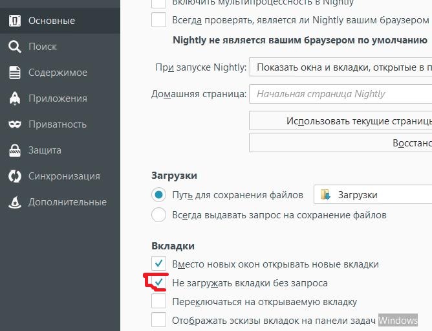Check 'Отображать эскизы вкладок на панели задач'
The height and width of the screenshot is (331, 432).
tap(158, 320)
